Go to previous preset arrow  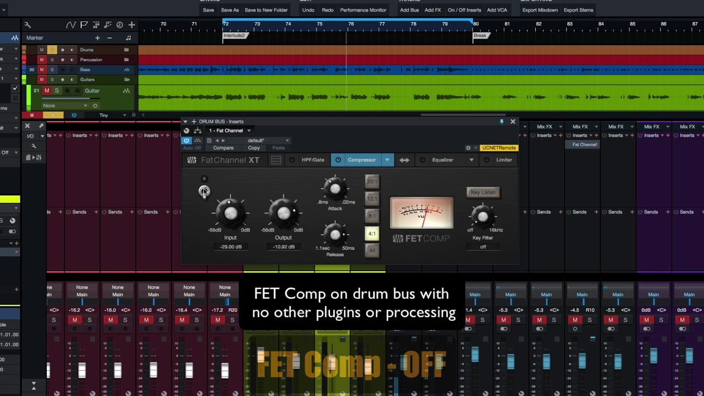pyautogui.click(x=217, y=141)
